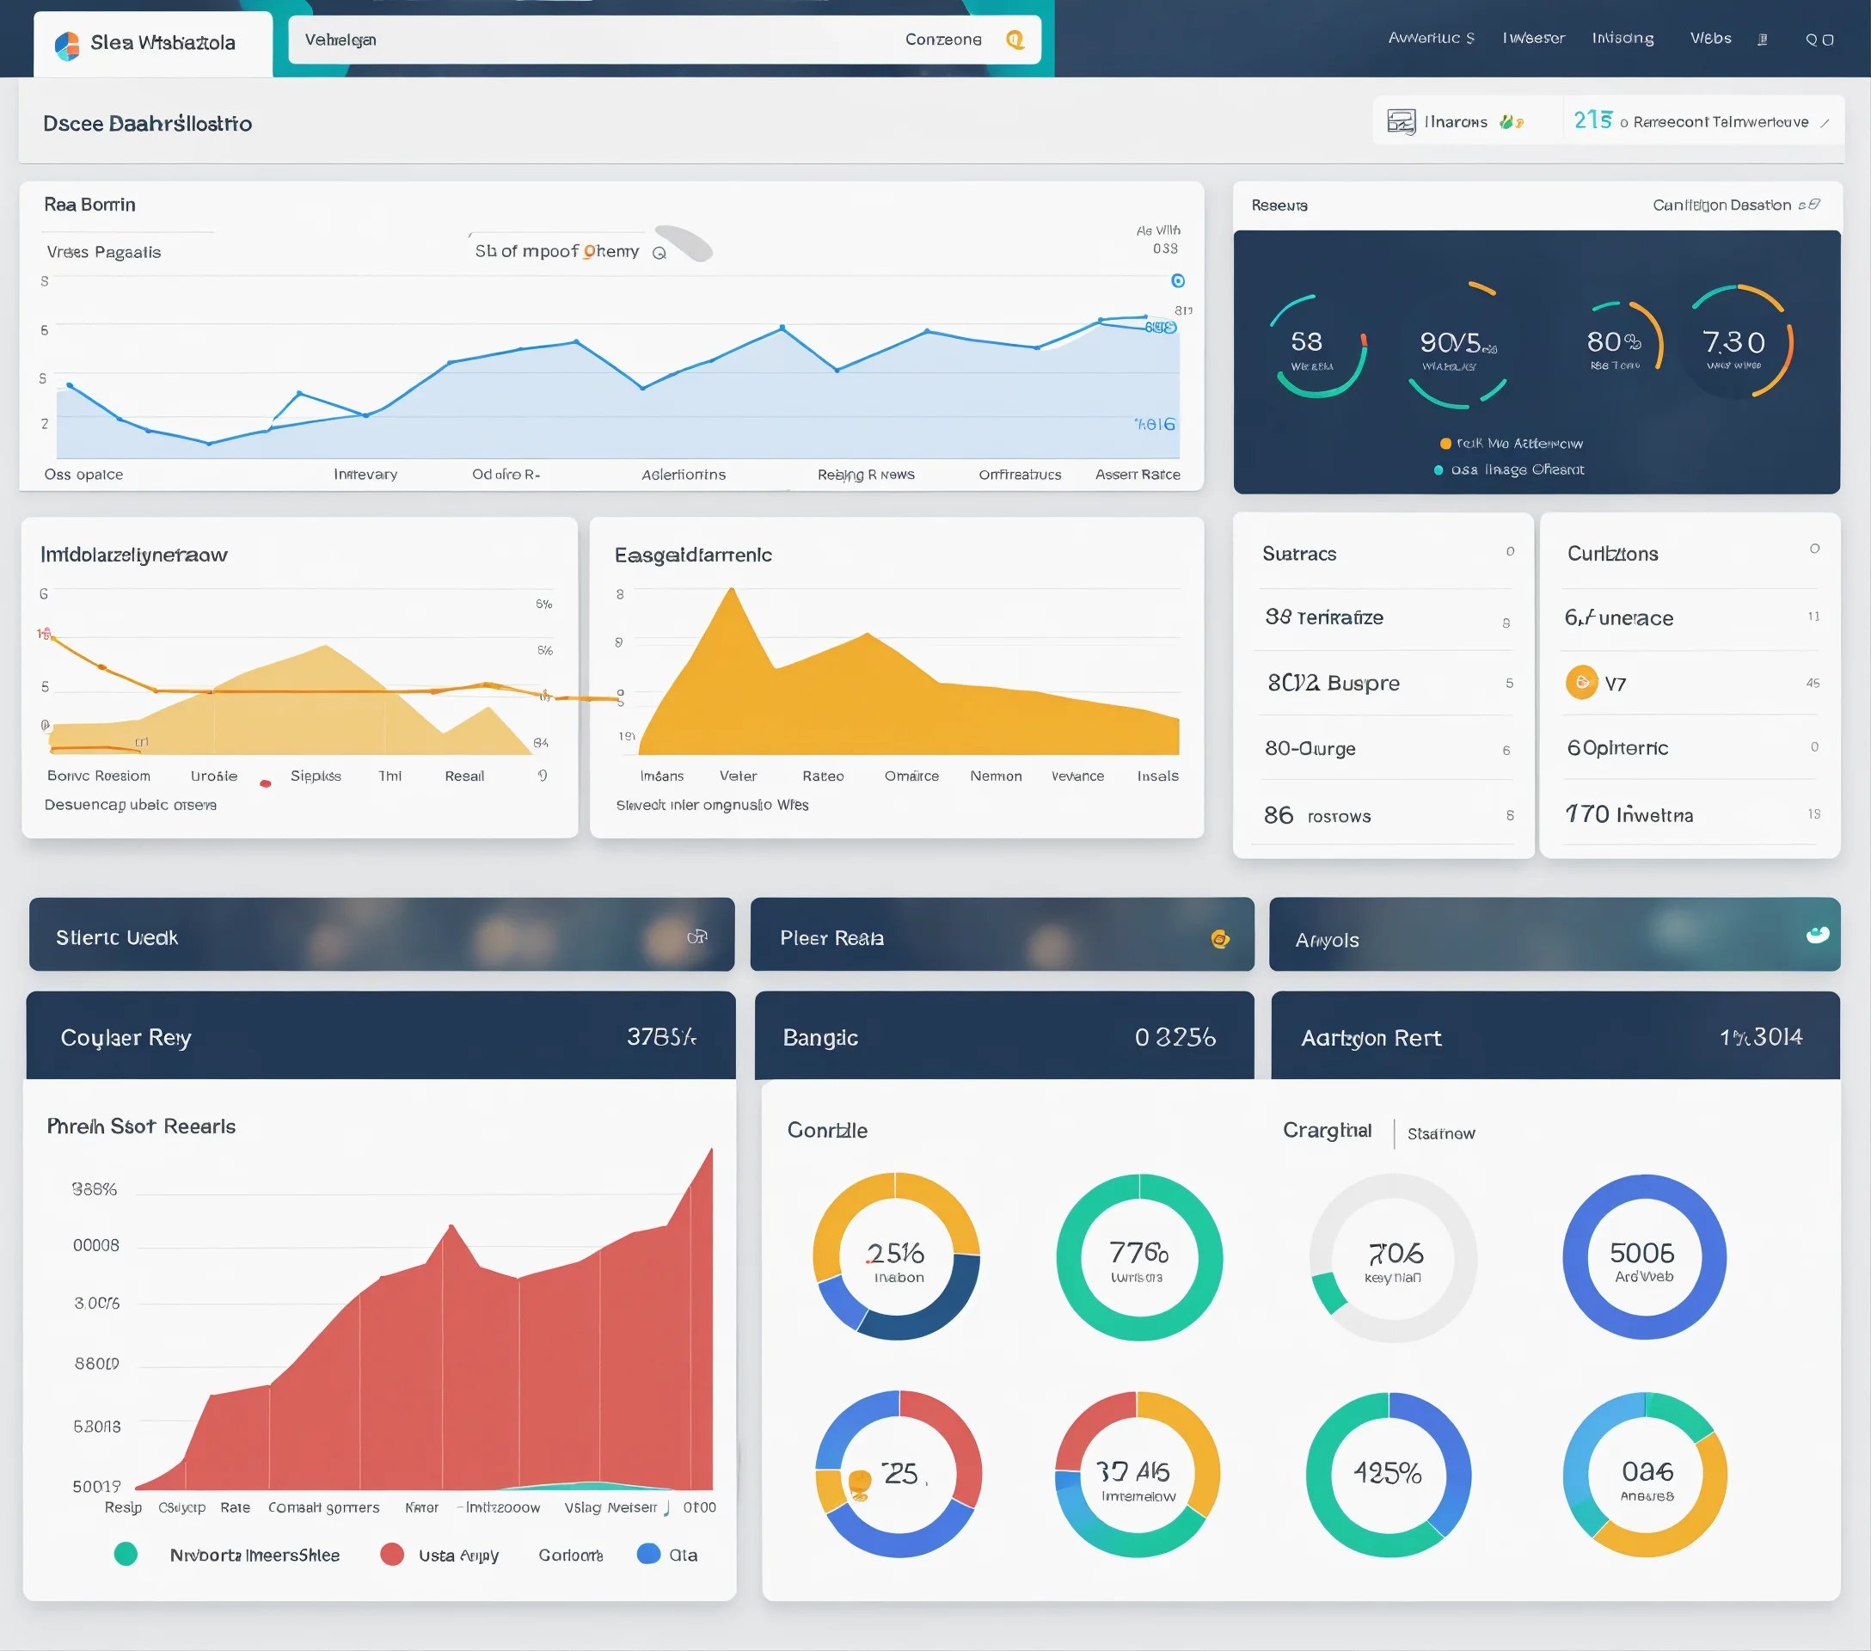Click the 58 circular gauge

(x=1317, y=346)
